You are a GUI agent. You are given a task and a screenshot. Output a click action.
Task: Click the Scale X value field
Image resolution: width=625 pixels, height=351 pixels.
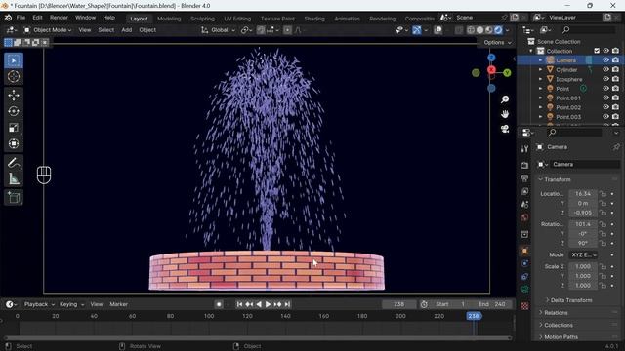click(583, 266)
